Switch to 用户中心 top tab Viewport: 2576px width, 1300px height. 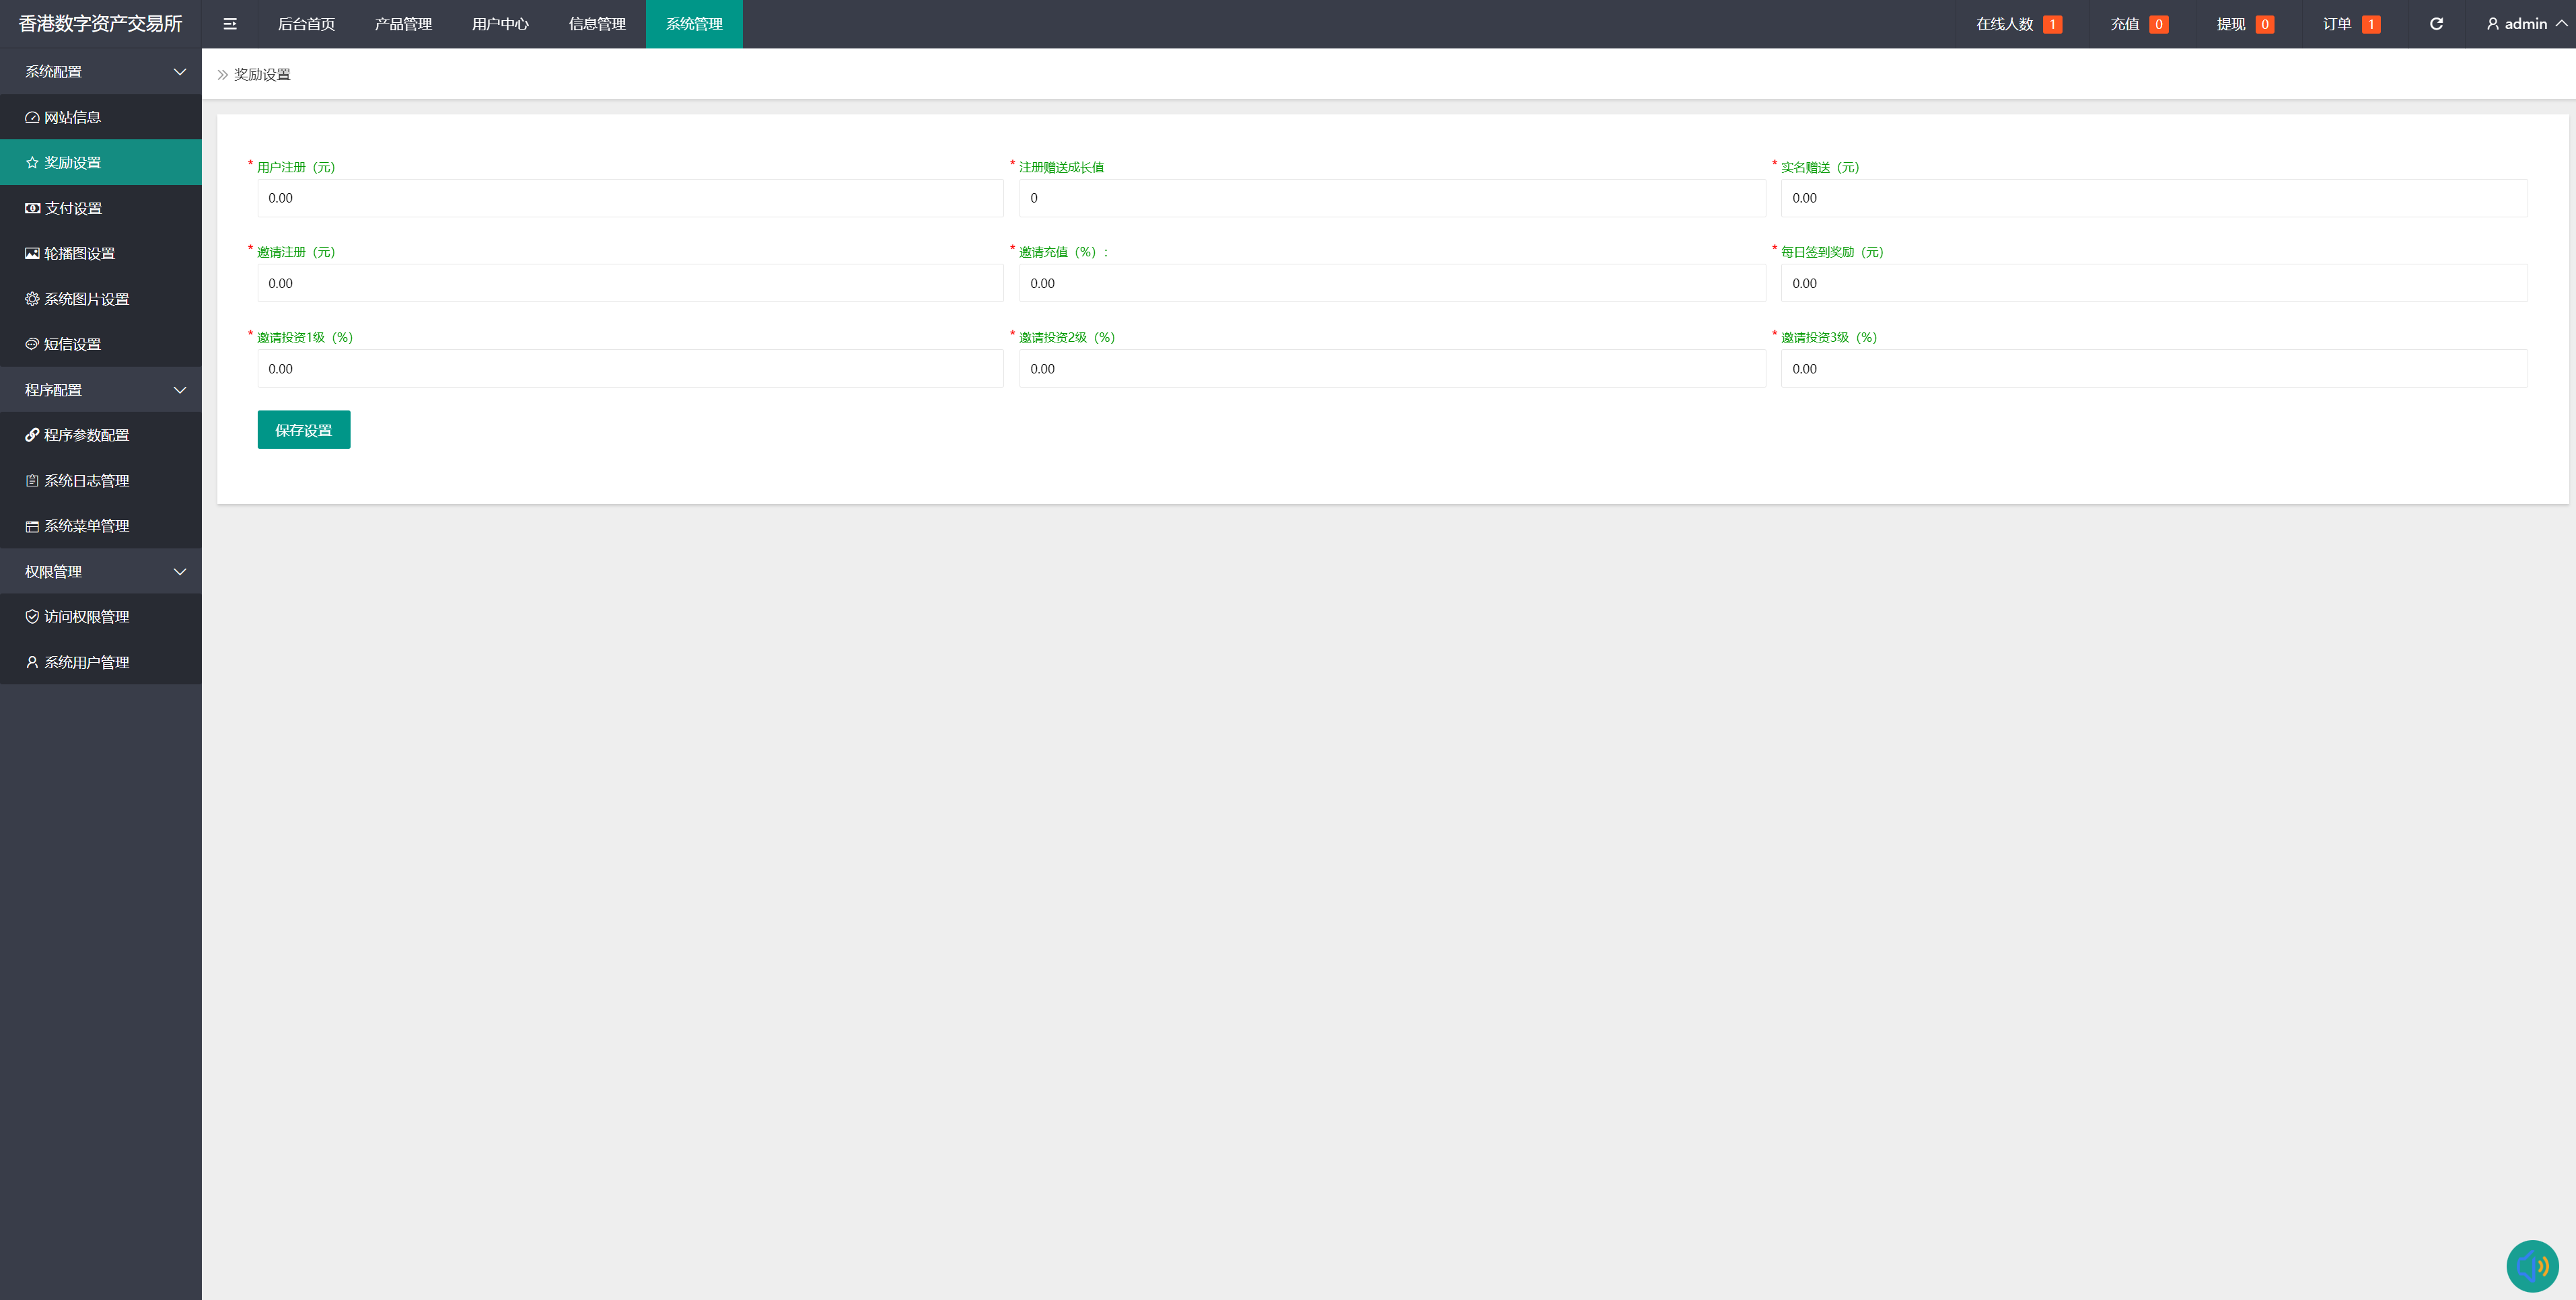[500, 24]
